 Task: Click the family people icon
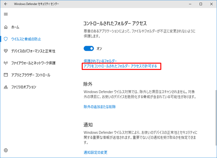6,87
